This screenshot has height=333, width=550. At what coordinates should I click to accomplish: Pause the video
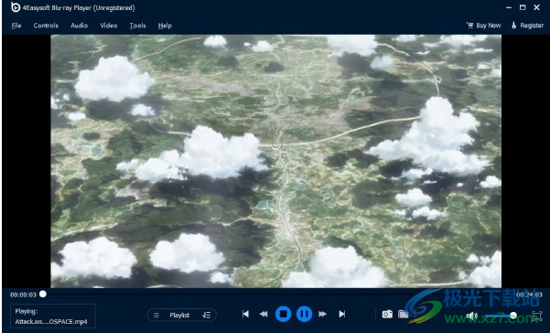[x=304, y=314]
